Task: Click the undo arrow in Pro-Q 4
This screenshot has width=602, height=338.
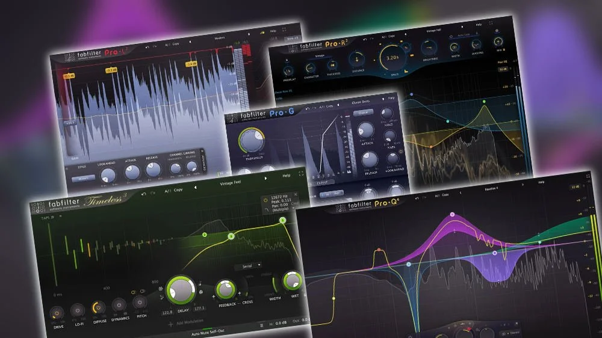Action: (417, 198)
